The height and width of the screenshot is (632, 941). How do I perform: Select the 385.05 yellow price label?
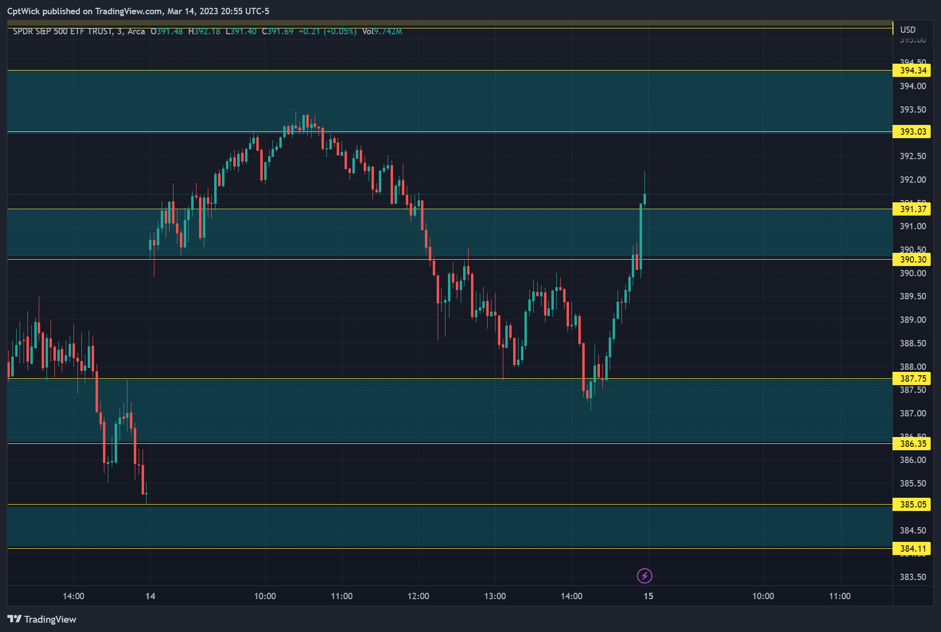click(x=913, y=505)
